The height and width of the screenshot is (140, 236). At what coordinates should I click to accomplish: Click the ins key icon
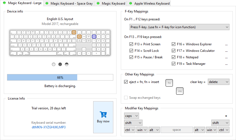[x=180, y=91]
